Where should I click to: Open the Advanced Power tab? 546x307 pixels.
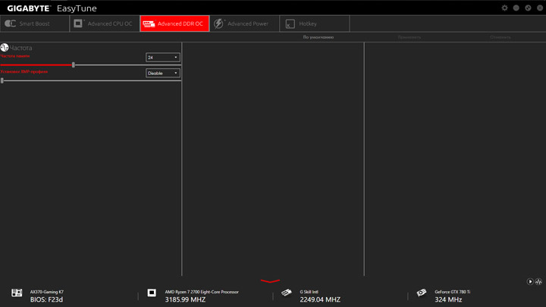(244, 23)
